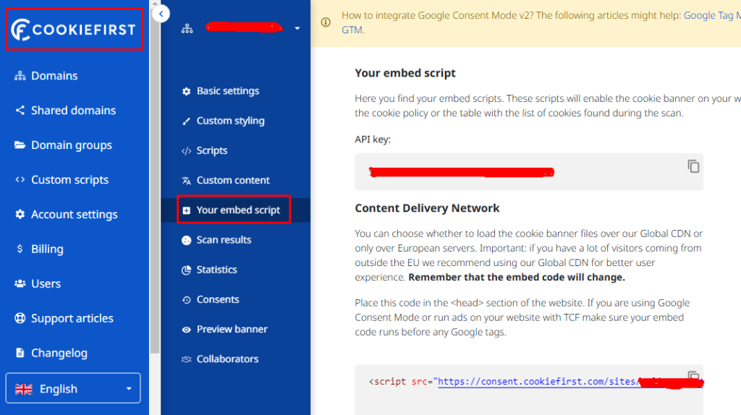Click the Billing dollar icon
This screenshot has height=415, width=741.
tap(20, 249)
